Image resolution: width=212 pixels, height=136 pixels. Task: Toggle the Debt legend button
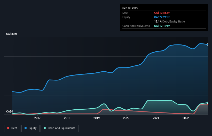[12, 128]
